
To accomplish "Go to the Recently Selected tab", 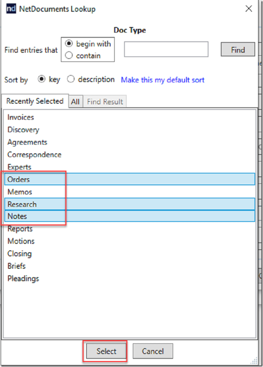I will click(35, 101).
